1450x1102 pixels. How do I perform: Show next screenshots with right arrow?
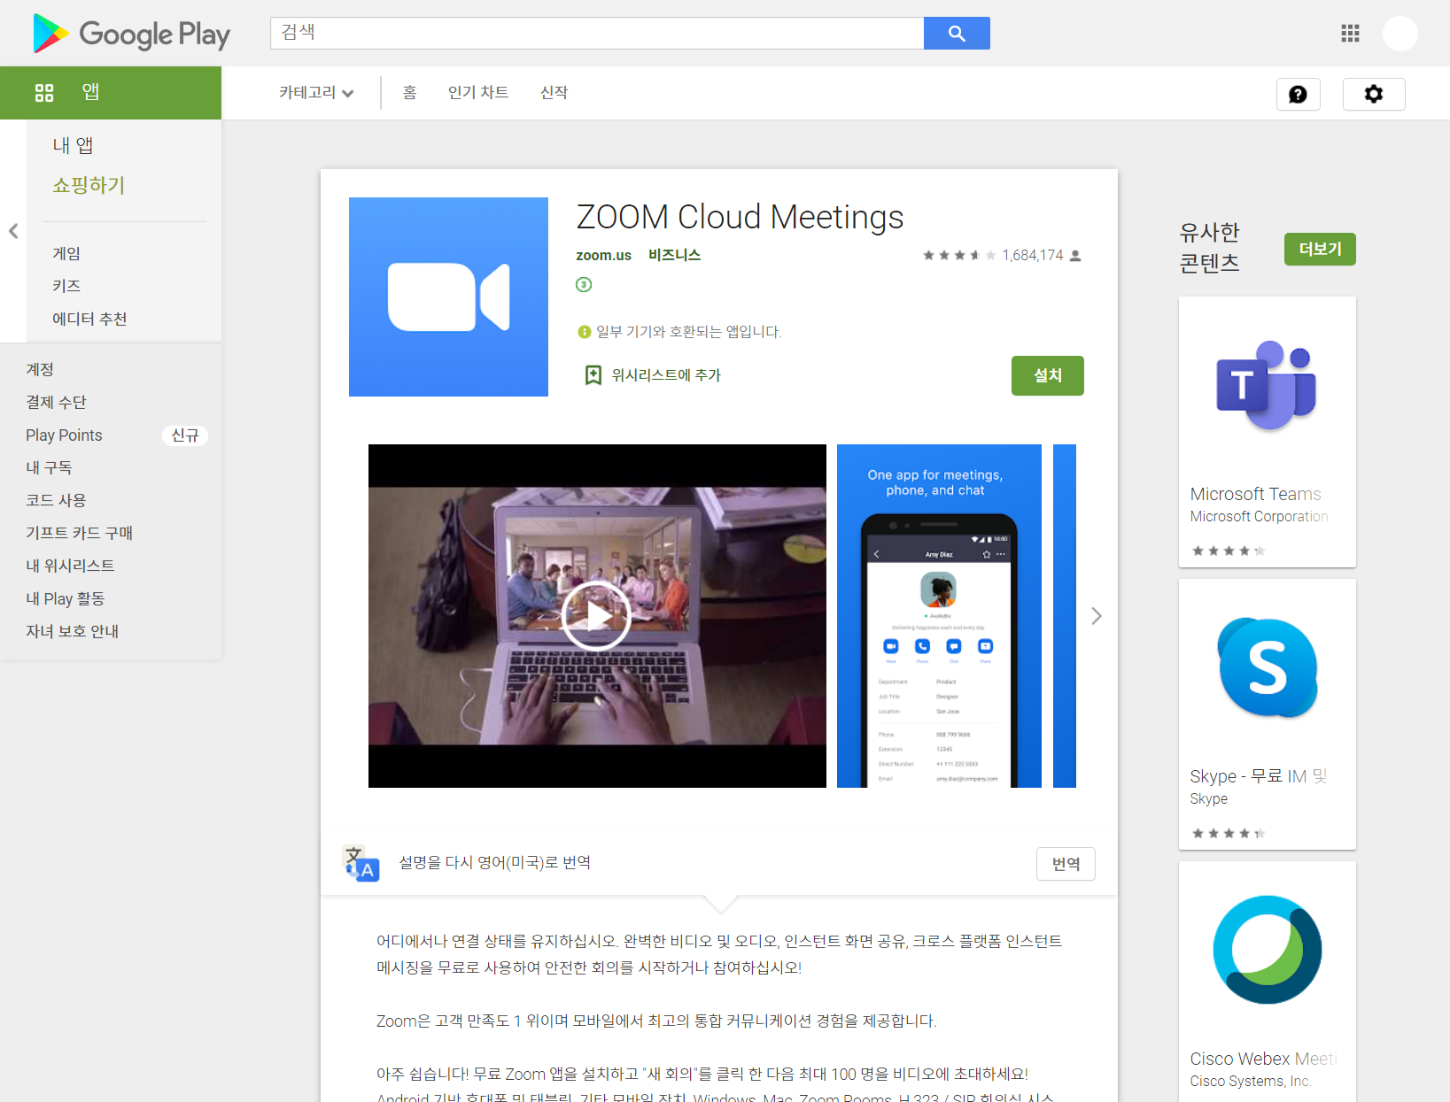coord(1097,616)
